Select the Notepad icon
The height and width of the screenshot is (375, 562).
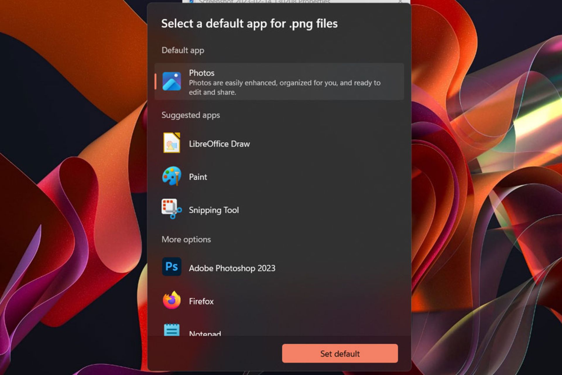coord(172,330)
